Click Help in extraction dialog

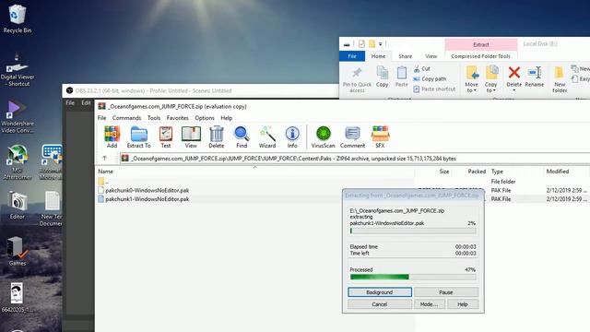[463, 304]
